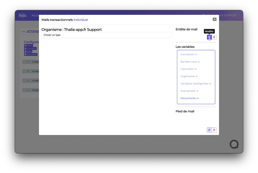Expand the Documents variables group
Image resolution: width=258 pixels, height=173 pixels.
189,98
